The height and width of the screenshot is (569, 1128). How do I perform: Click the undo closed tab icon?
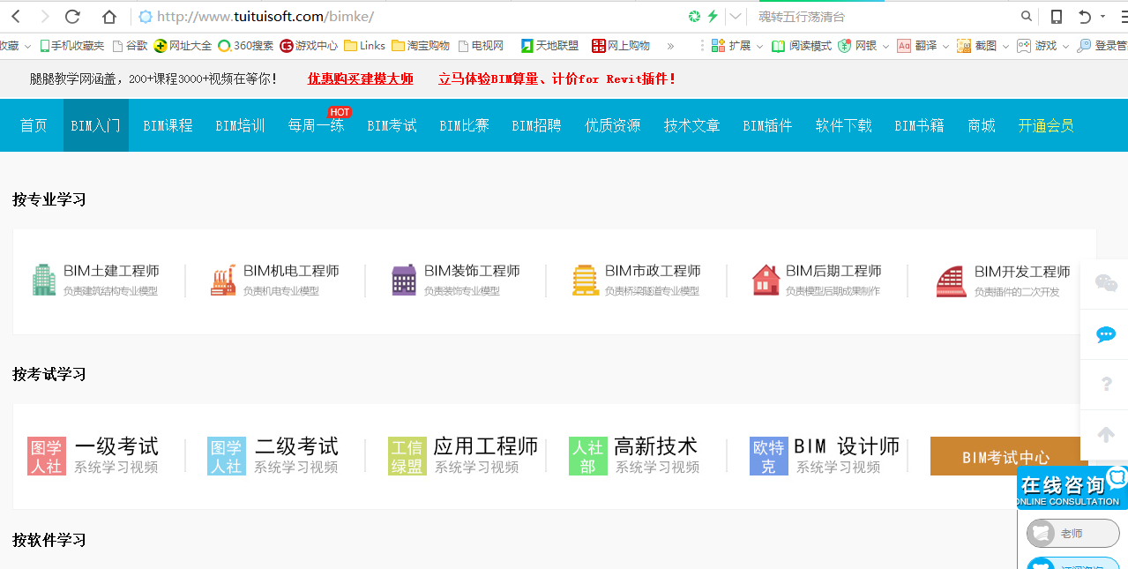pyautogui.click(x=1085, y=16)
